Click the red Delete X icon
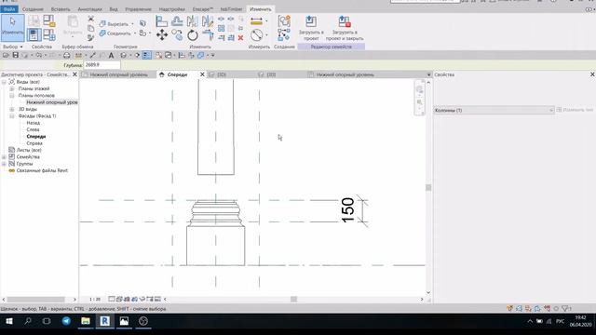Screen dimensions: 596x335 pyautogui.click(x=240, y=37)
